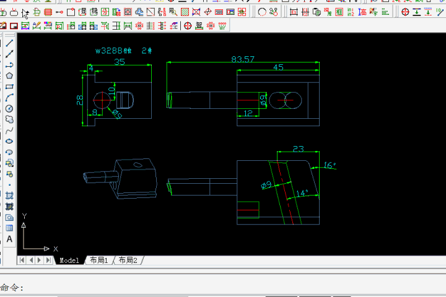Click the next-tab navigation arrow
The width and height of the screenshot is (446, 297).
tap(40, 260)
